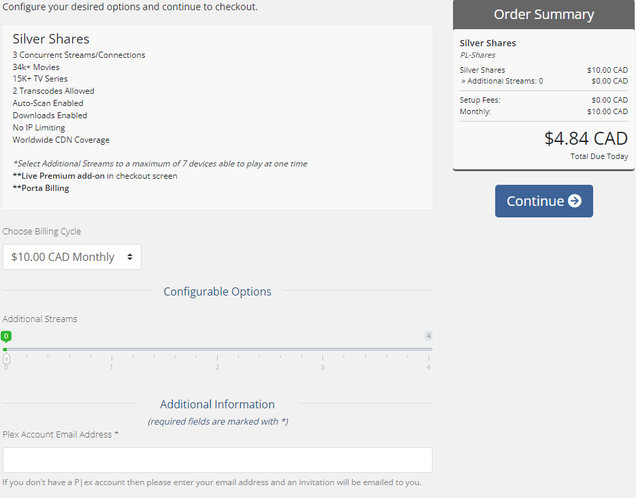This screenshot has width=636, height=498.
Task: Click the Additional Information section heading
Action: [218, 404]
